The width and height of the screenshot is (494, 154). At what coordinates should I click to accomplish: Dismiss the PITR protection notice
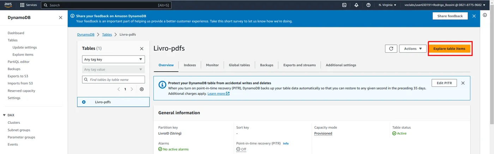pyautogui.click(x=463, y=83)
